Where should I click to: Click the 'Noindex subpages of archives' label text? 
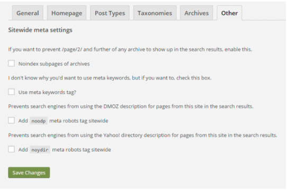[x=54, y=64]
